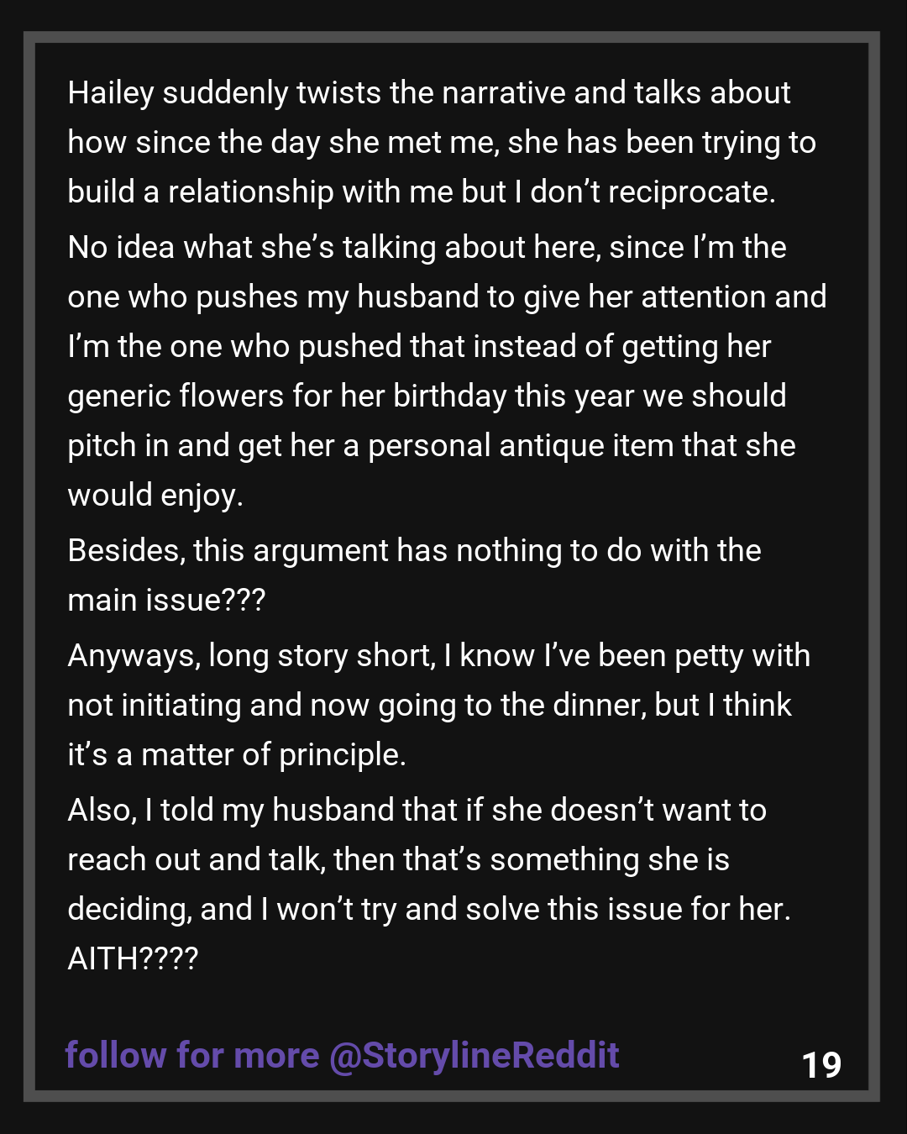This screenshot has width=907, height=1134.
Task: Click the AITH???? text
Action: pos(133,959)
